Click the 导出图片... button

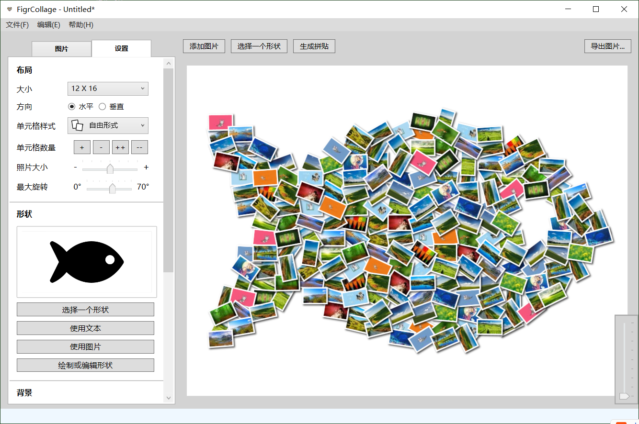pyautogui.click(x=607, y=46)
